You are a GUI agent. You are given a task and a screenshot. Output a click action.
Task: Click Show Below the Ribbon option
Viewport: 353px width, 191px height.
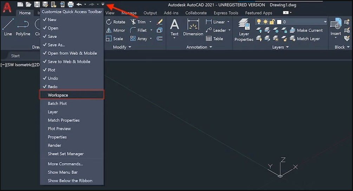click(72, 181)
